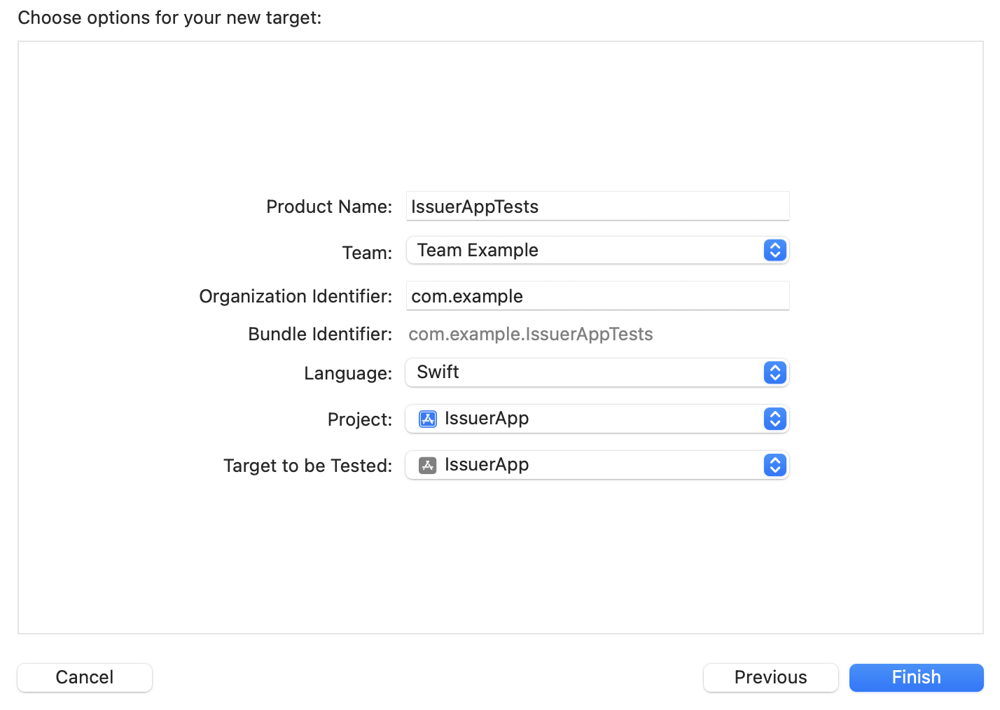Click the 'Product Name:' label

[329, 207]
